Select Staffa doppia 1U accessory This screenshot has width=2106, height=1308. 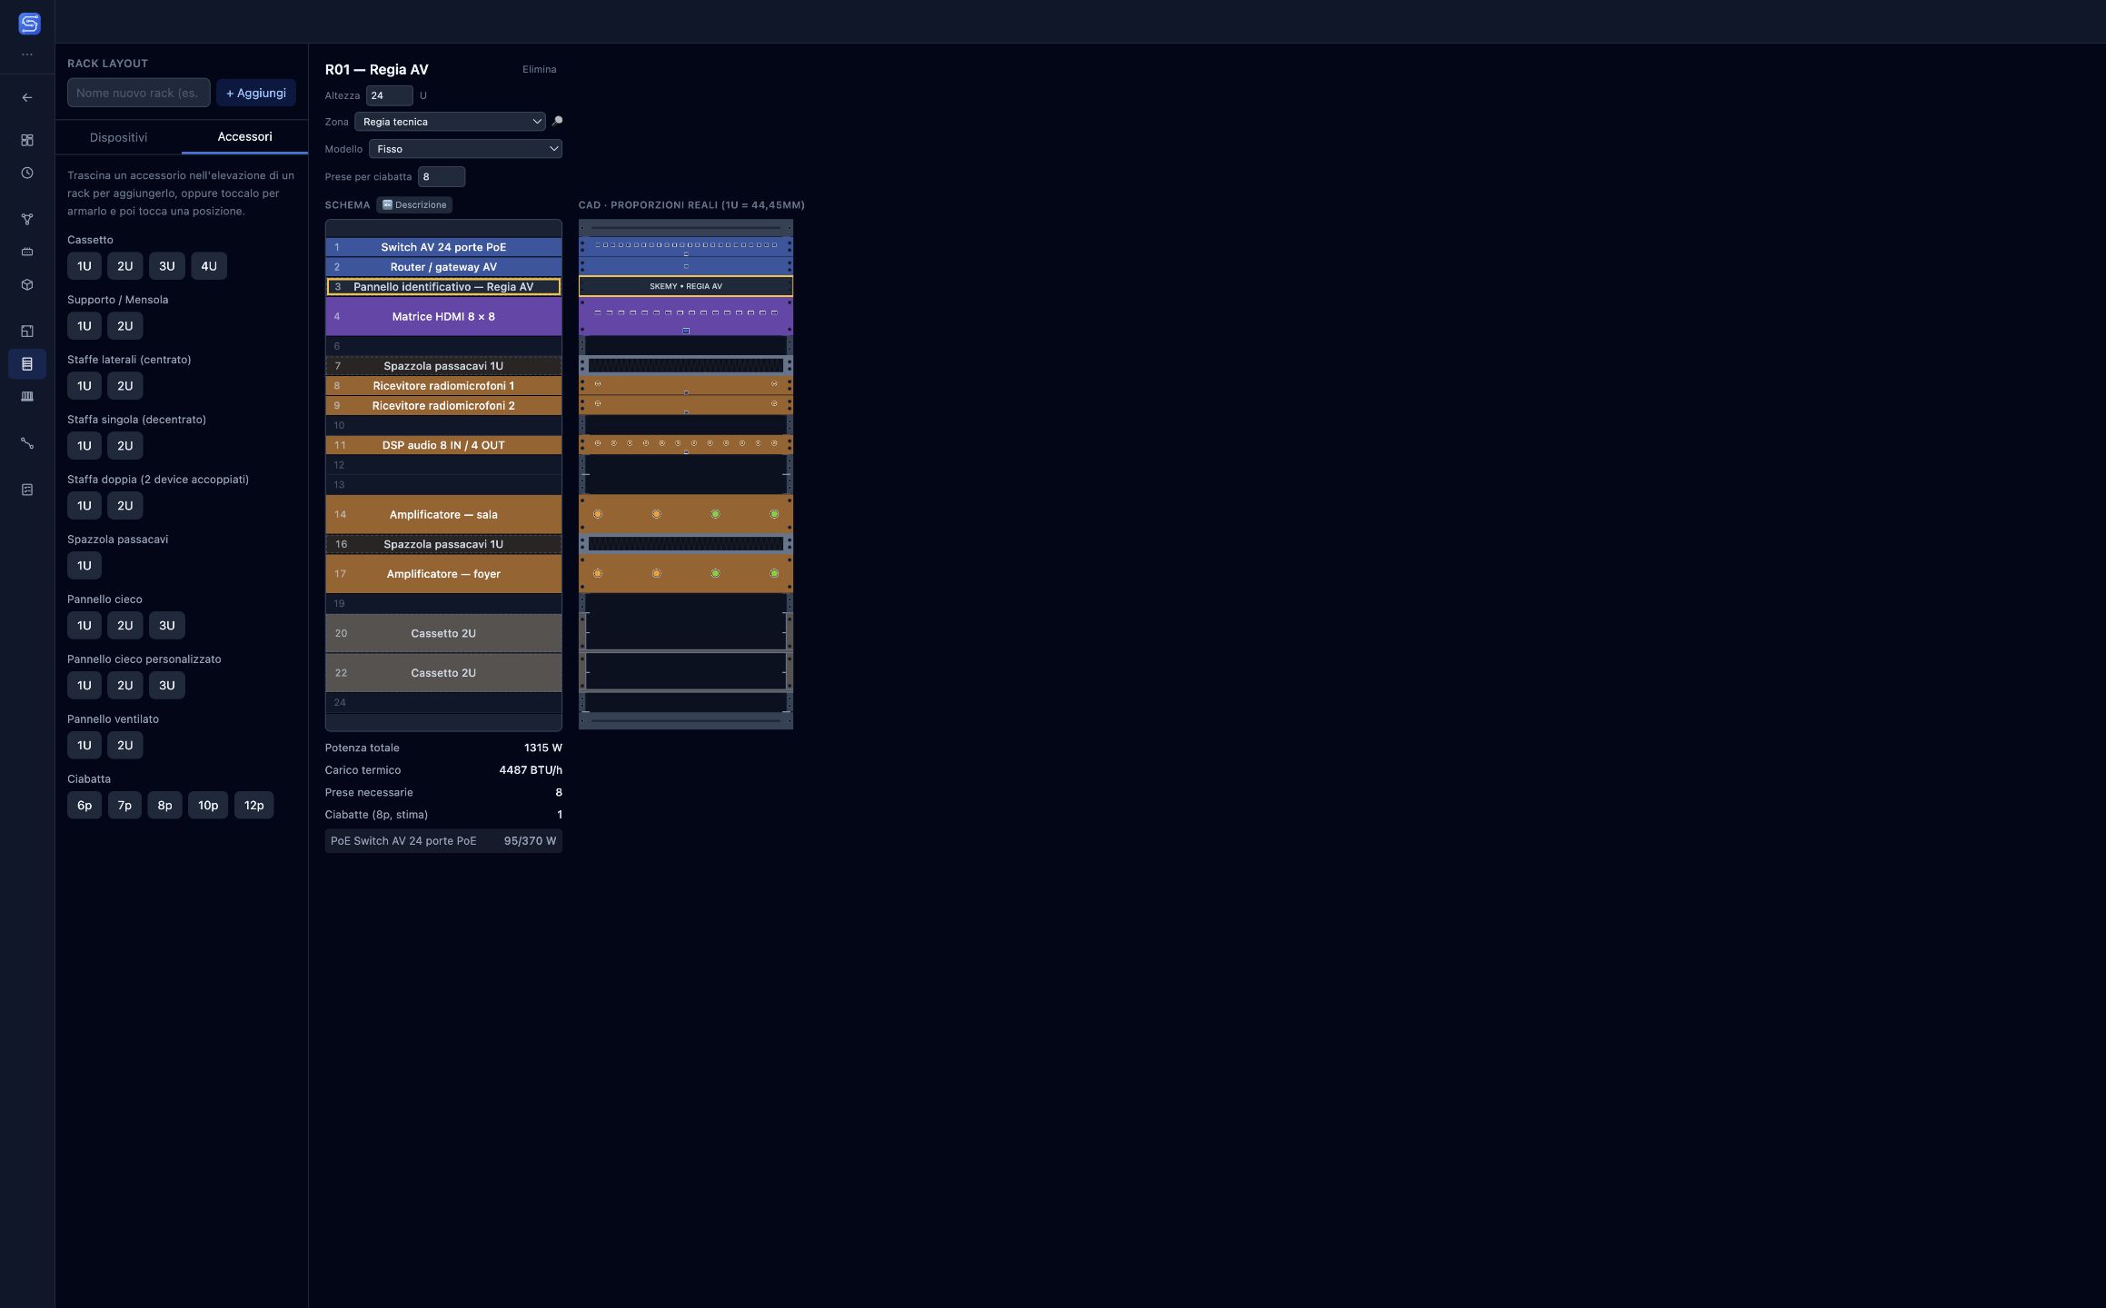(x=84, y=506)
